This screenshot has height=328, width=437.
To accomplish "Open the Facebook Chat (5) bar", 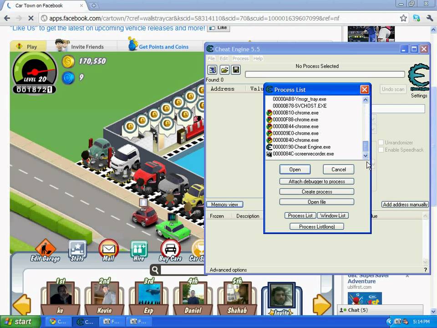I will [x=380, y=310].
